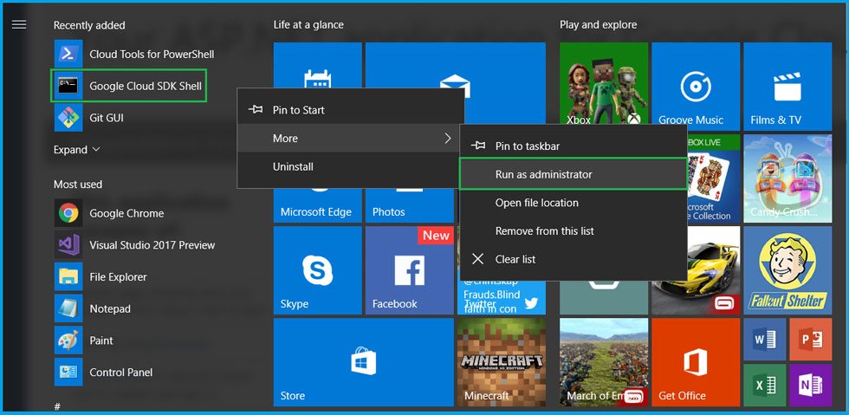Open the Word tile
Image resolution: width=849 pixels, height=415 pixels.
[764, 340]
